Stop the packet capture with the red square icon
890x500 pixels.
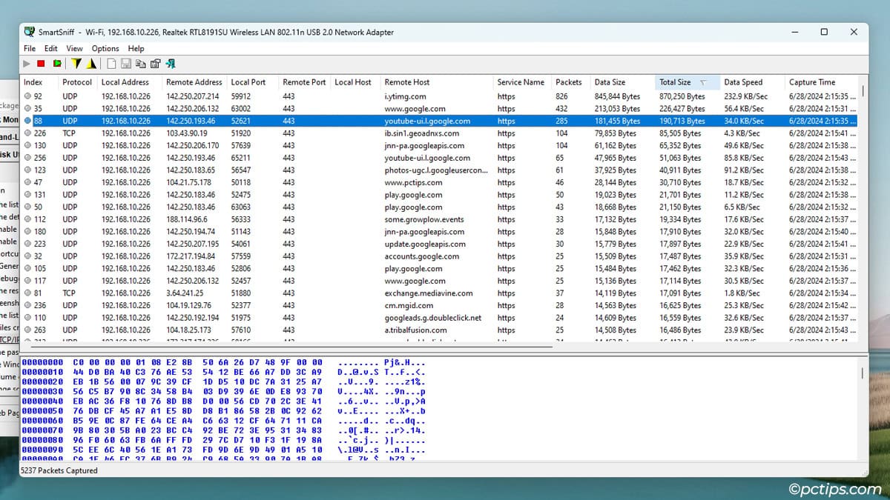point(41,63)
